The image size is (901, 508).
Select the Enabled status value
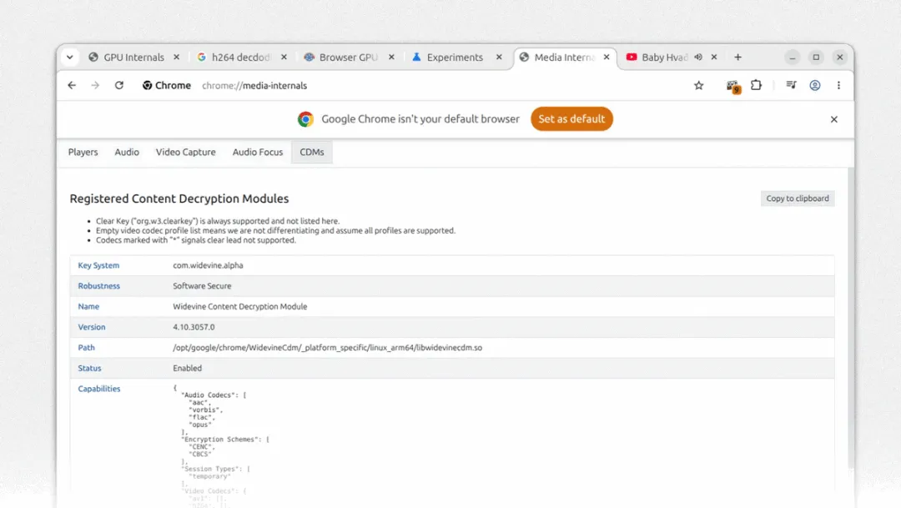pyautogui.click(x=188, y=369)
